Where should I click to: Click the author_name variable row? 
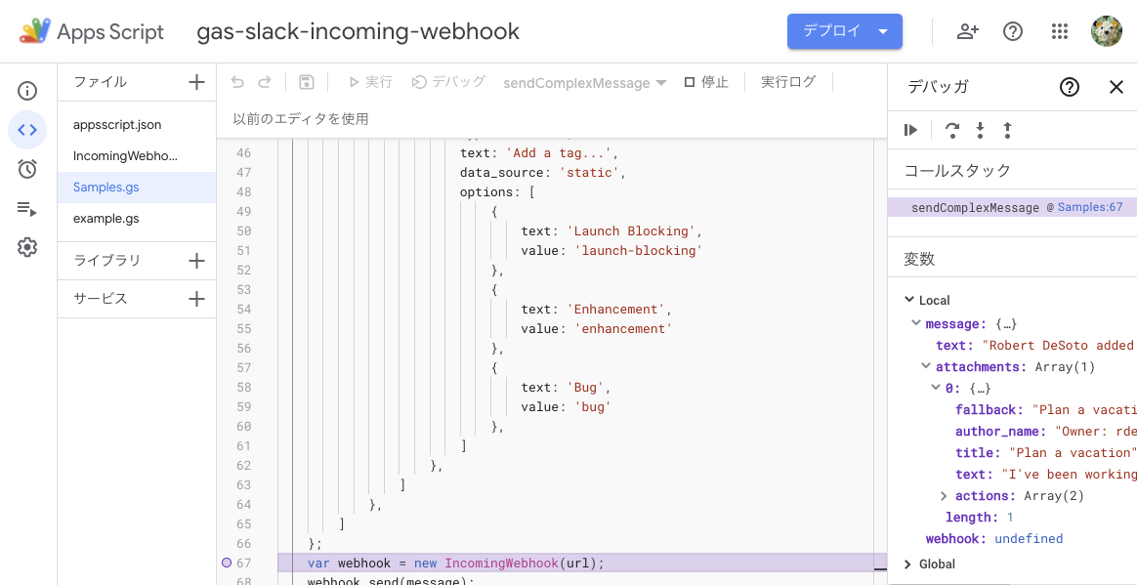tap(1045, 431)
